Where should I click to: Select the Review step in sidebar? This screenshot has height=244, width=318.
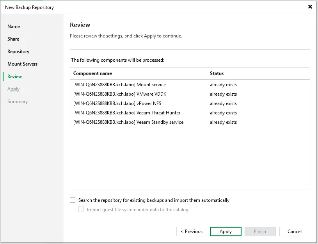click(x=15, y=77)
